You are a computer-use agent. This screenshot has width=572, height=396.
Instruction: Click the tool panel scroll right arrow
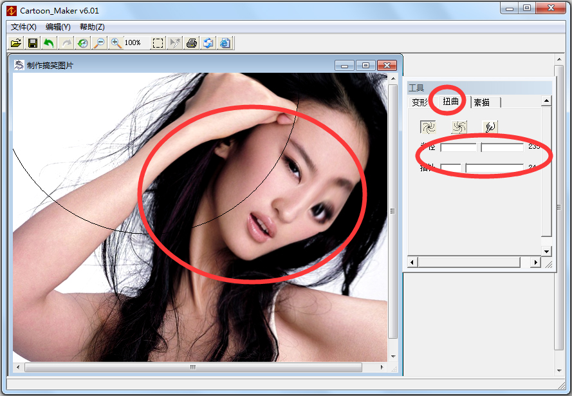[x=535, y=262]
